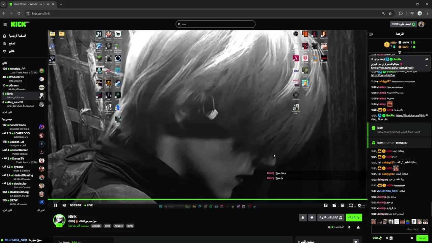Unpin the pinned BotRix message
The height and width of the screenshot is (243, 432).
pyautogui.click(x=426, y=59)
